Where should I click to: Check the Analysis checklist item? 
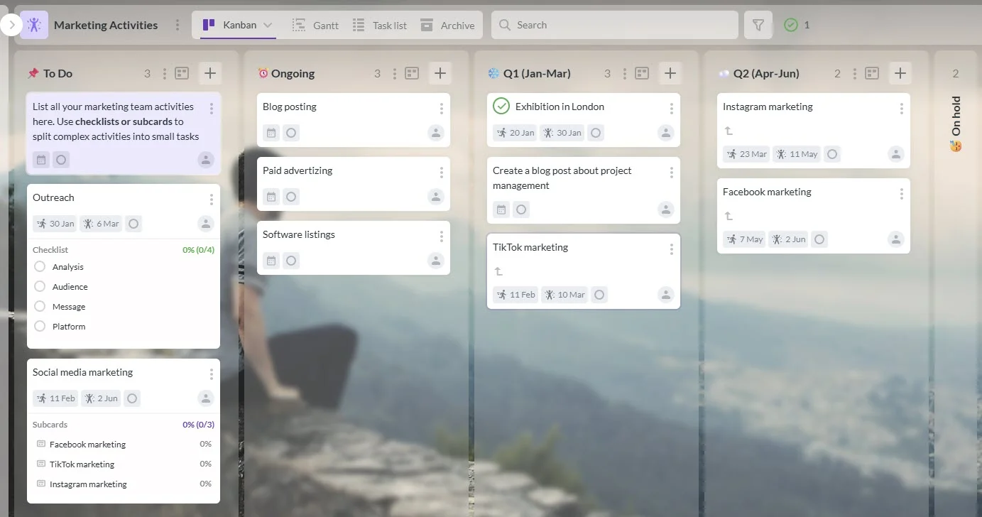(x=40, y=266)
